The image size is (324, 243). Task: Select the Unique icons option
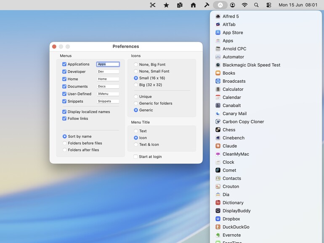(136, 96)
